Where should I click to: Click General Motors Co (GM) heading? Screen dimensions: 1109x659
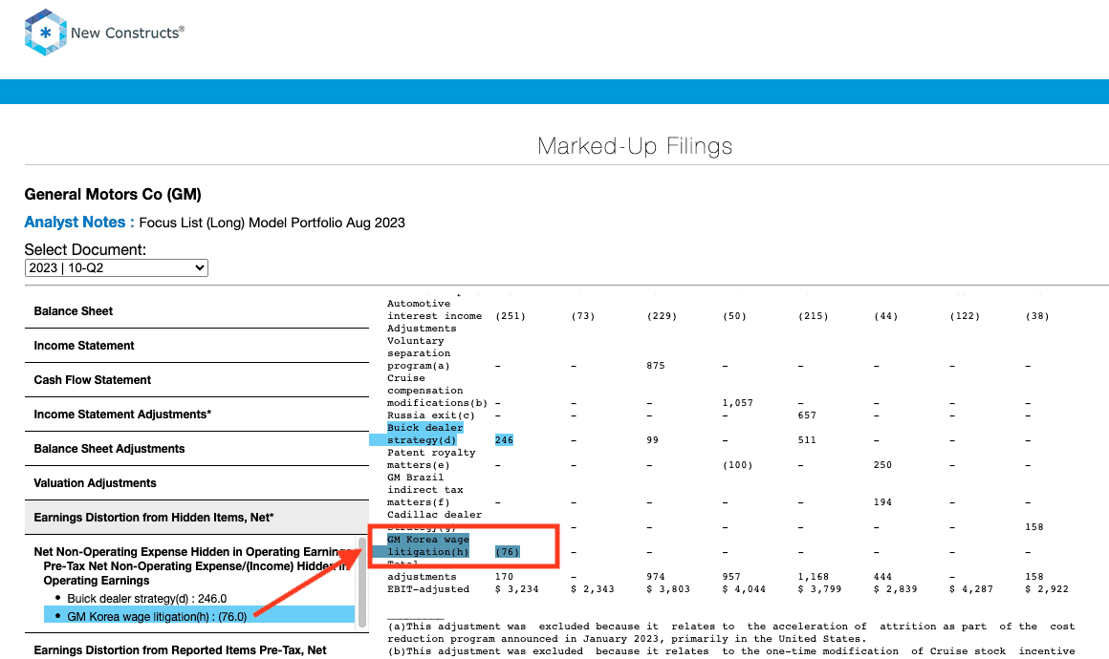(113, 194)
